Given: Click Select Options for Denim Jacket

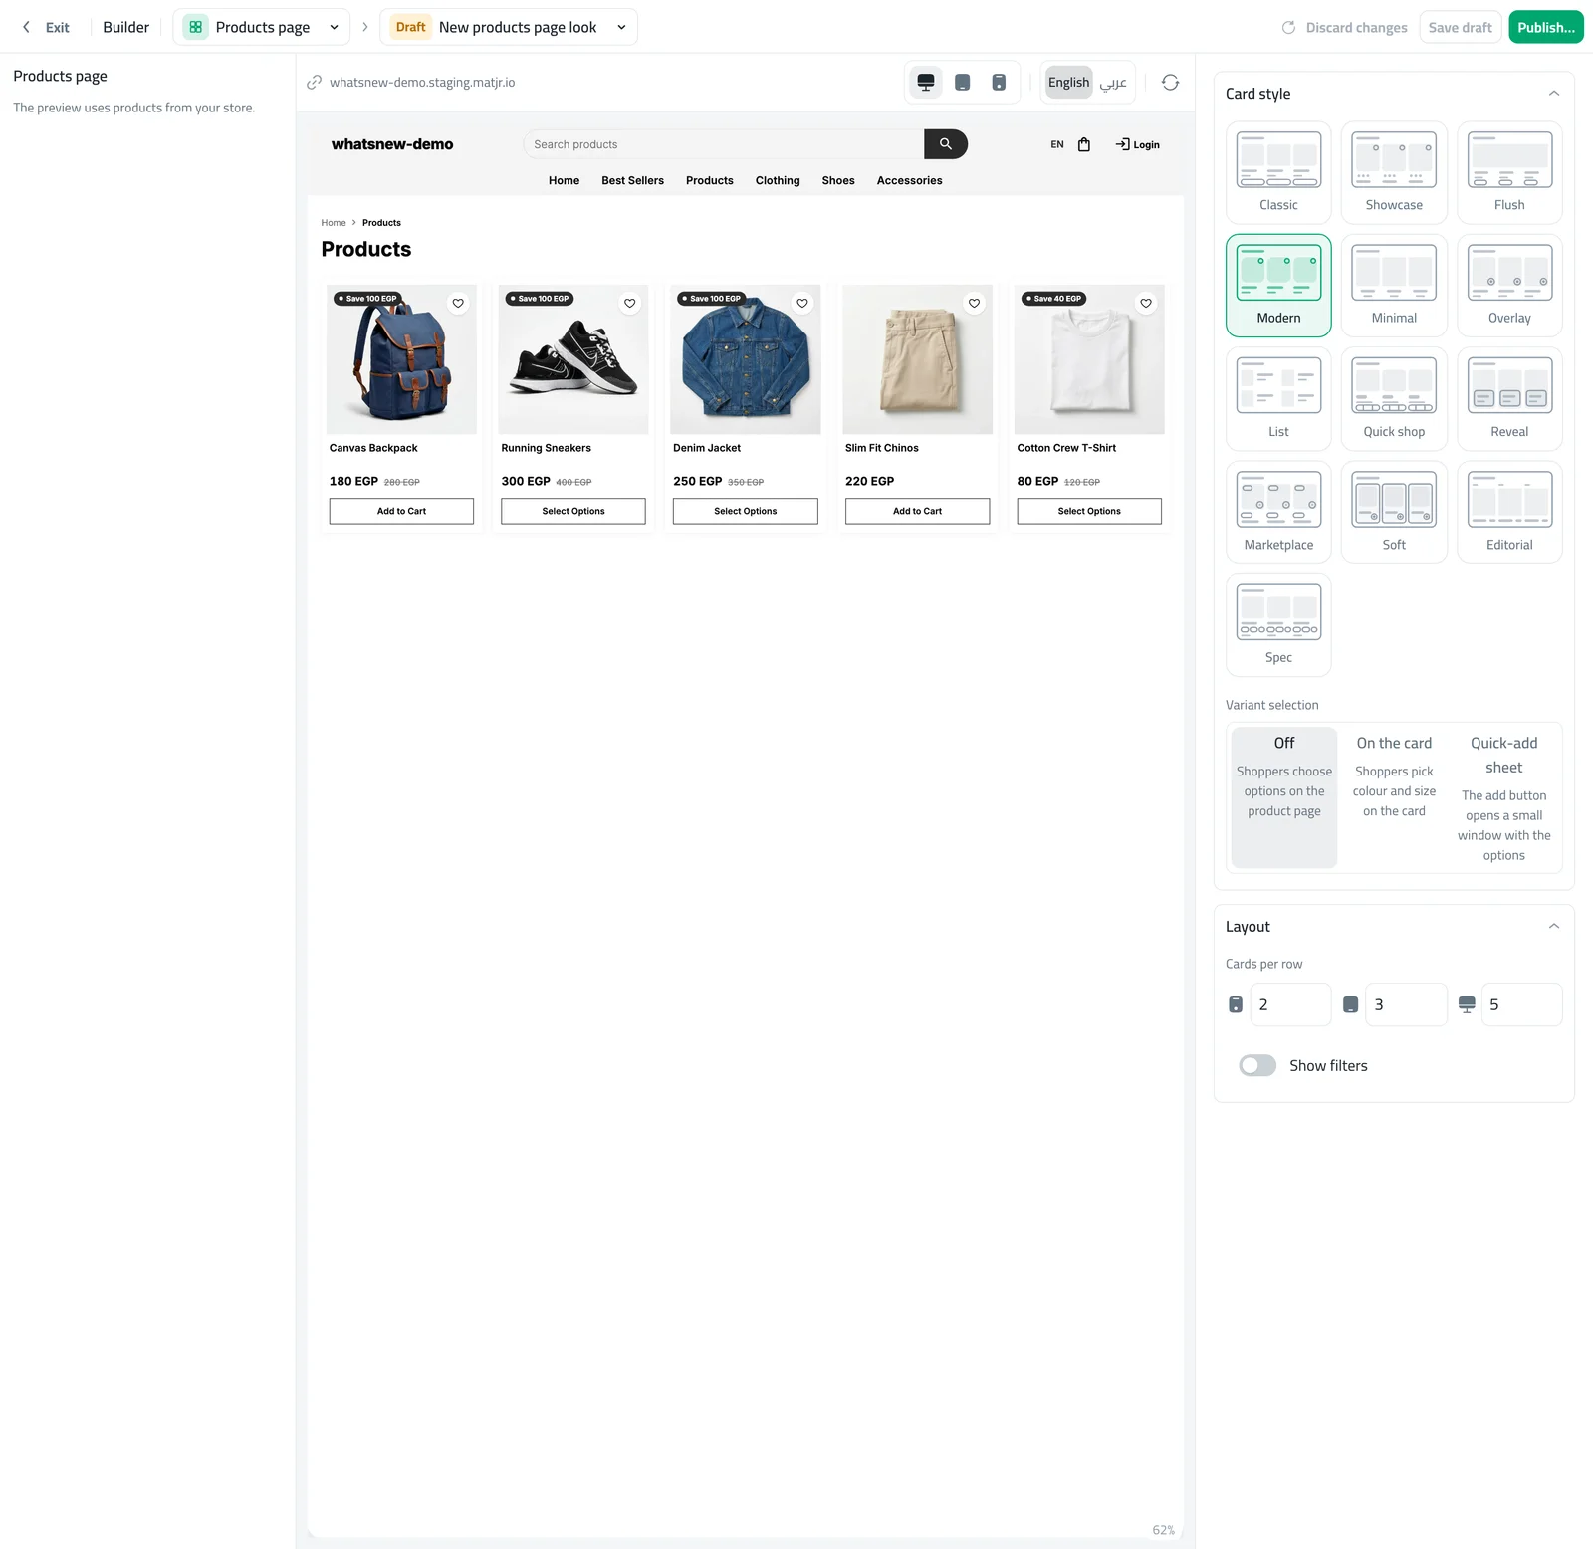Looking at the screenshot, I should click(x=745, y=511).
